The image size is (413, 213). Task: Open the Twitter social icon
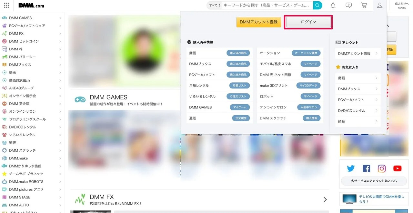(351, 168)
